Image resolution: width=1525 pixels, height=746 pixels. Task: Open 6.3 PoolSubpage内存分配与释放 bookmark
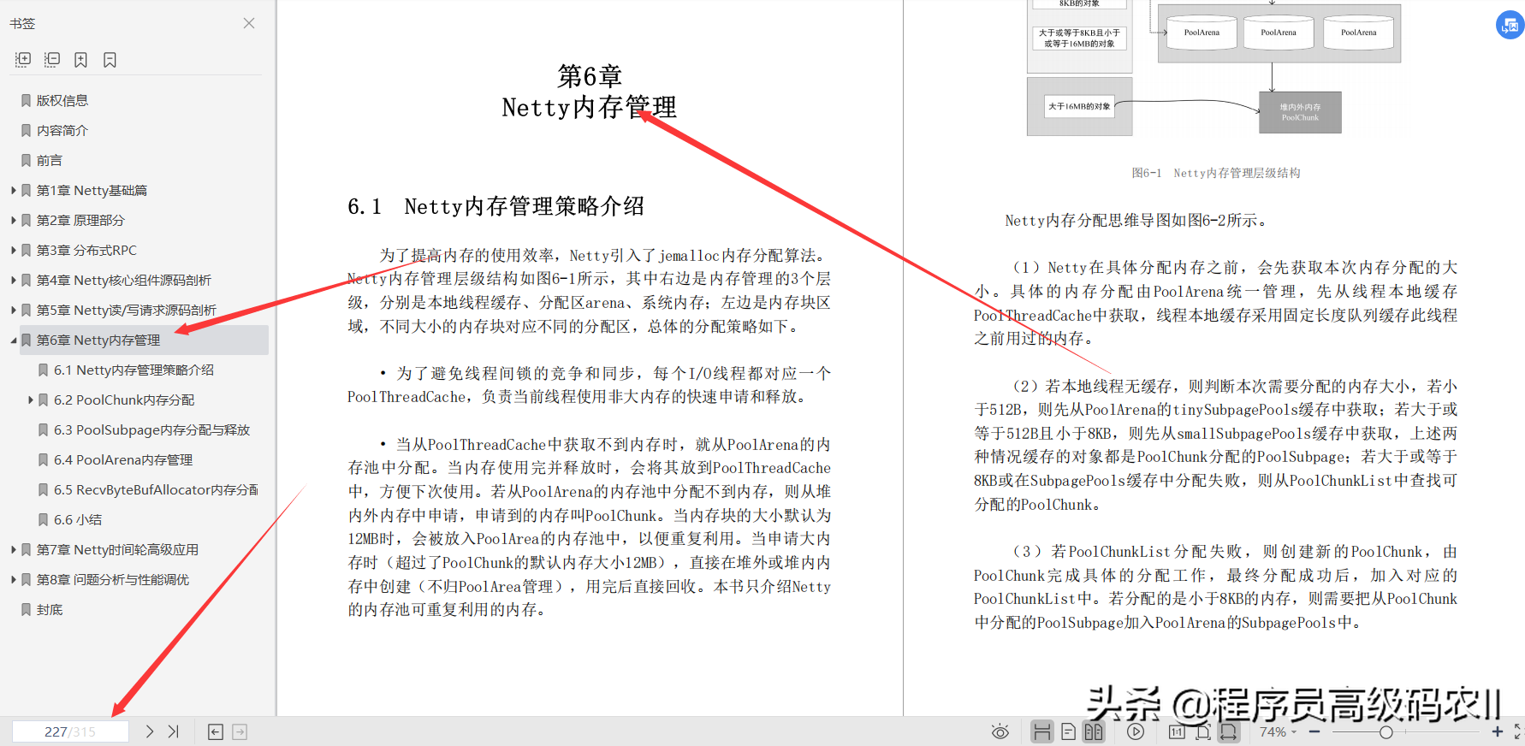pyautogui.click(x=152, y=429)
